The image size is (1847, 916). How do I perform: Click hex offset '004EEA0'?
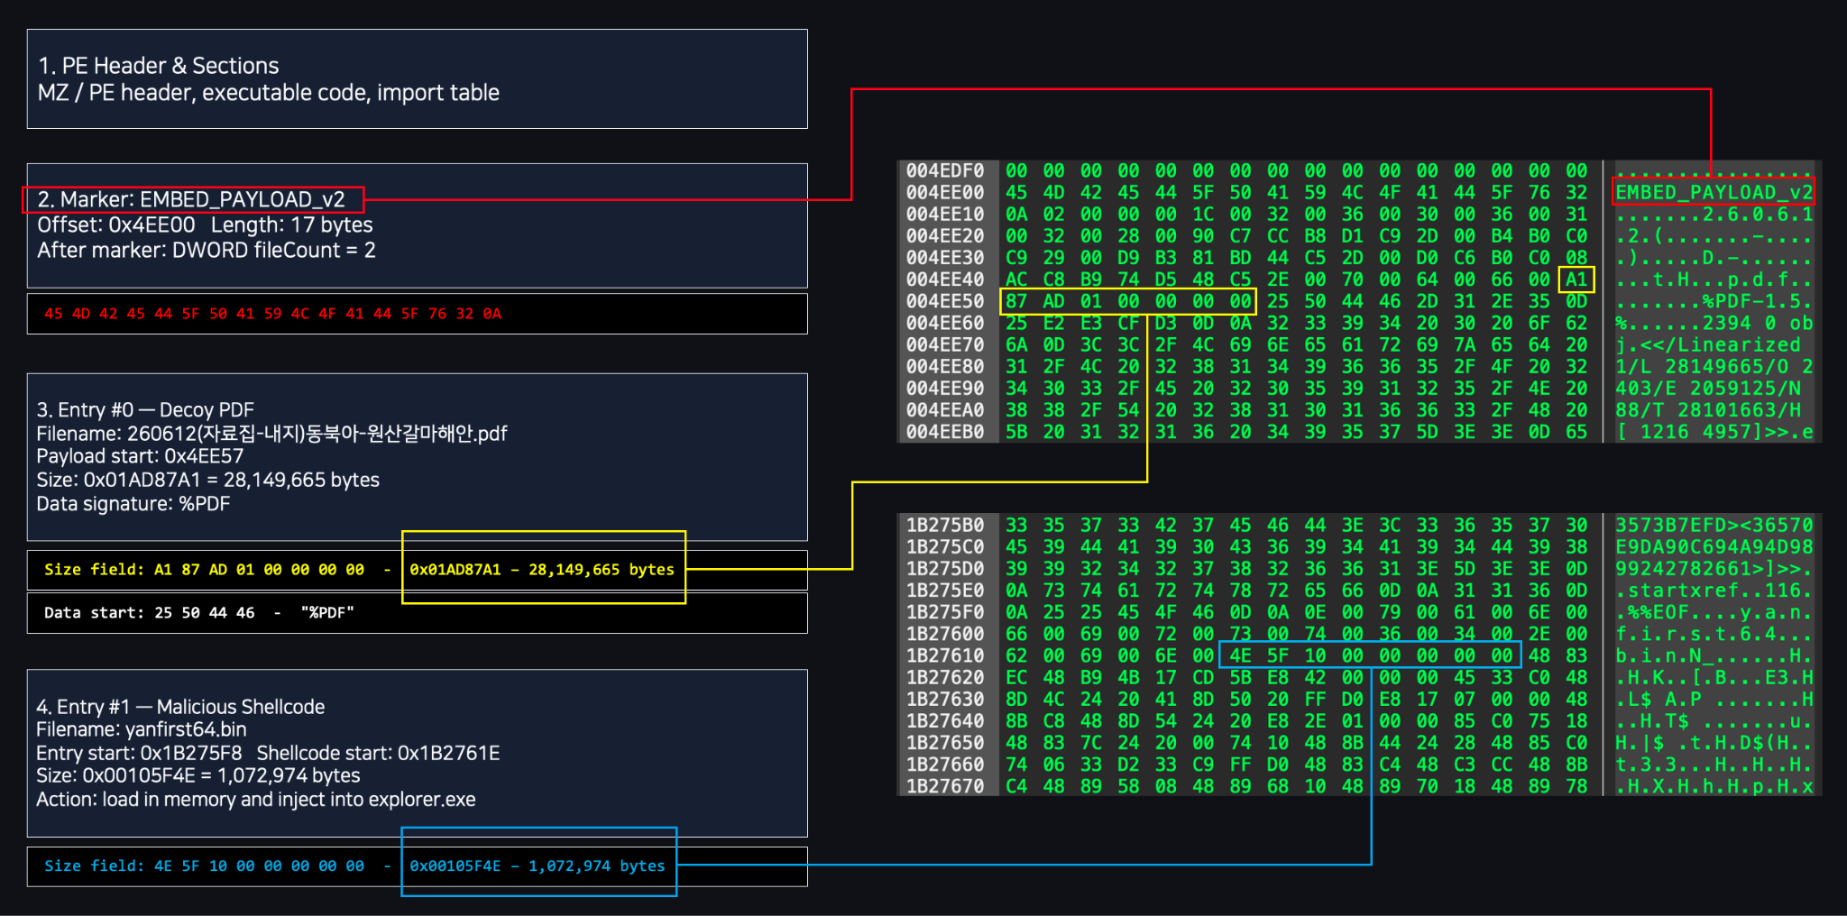(945, 409)
